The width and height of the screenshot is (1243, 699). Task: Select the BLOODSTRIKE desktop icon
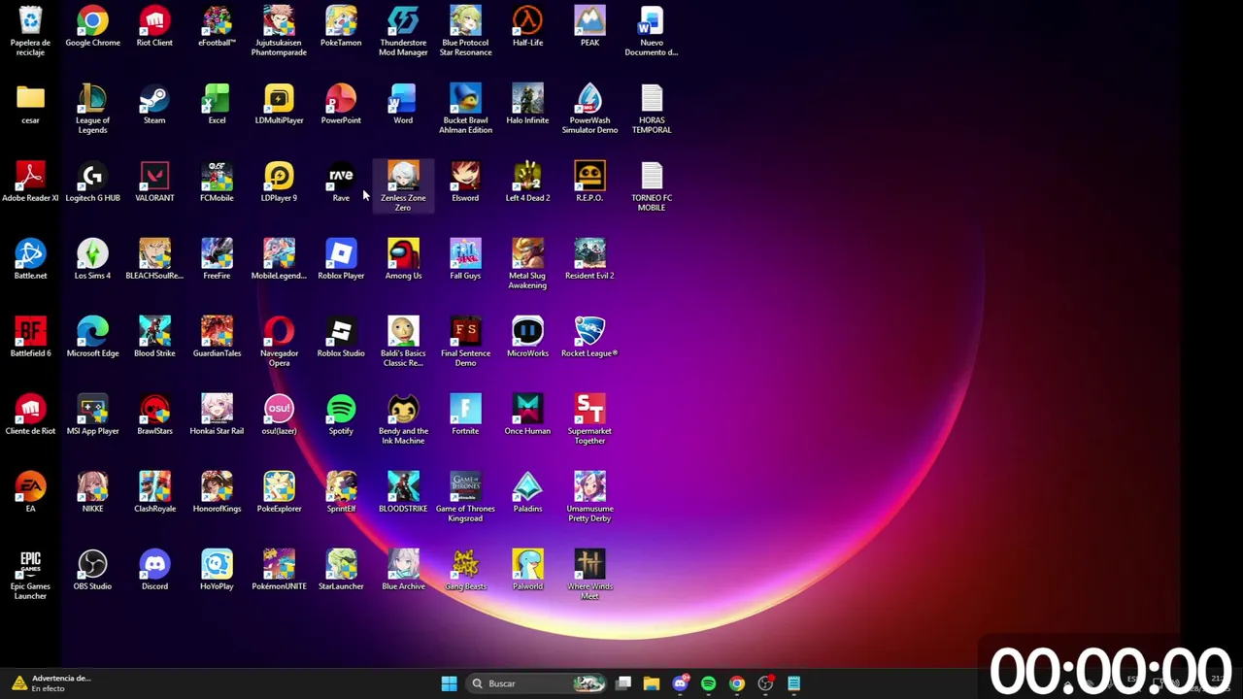pyautogui.click(x=403, y=492)
